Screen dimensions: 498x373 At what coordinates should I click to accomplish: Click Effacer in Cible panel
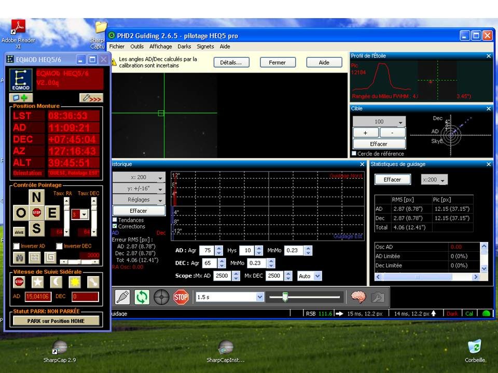point(379,144)
